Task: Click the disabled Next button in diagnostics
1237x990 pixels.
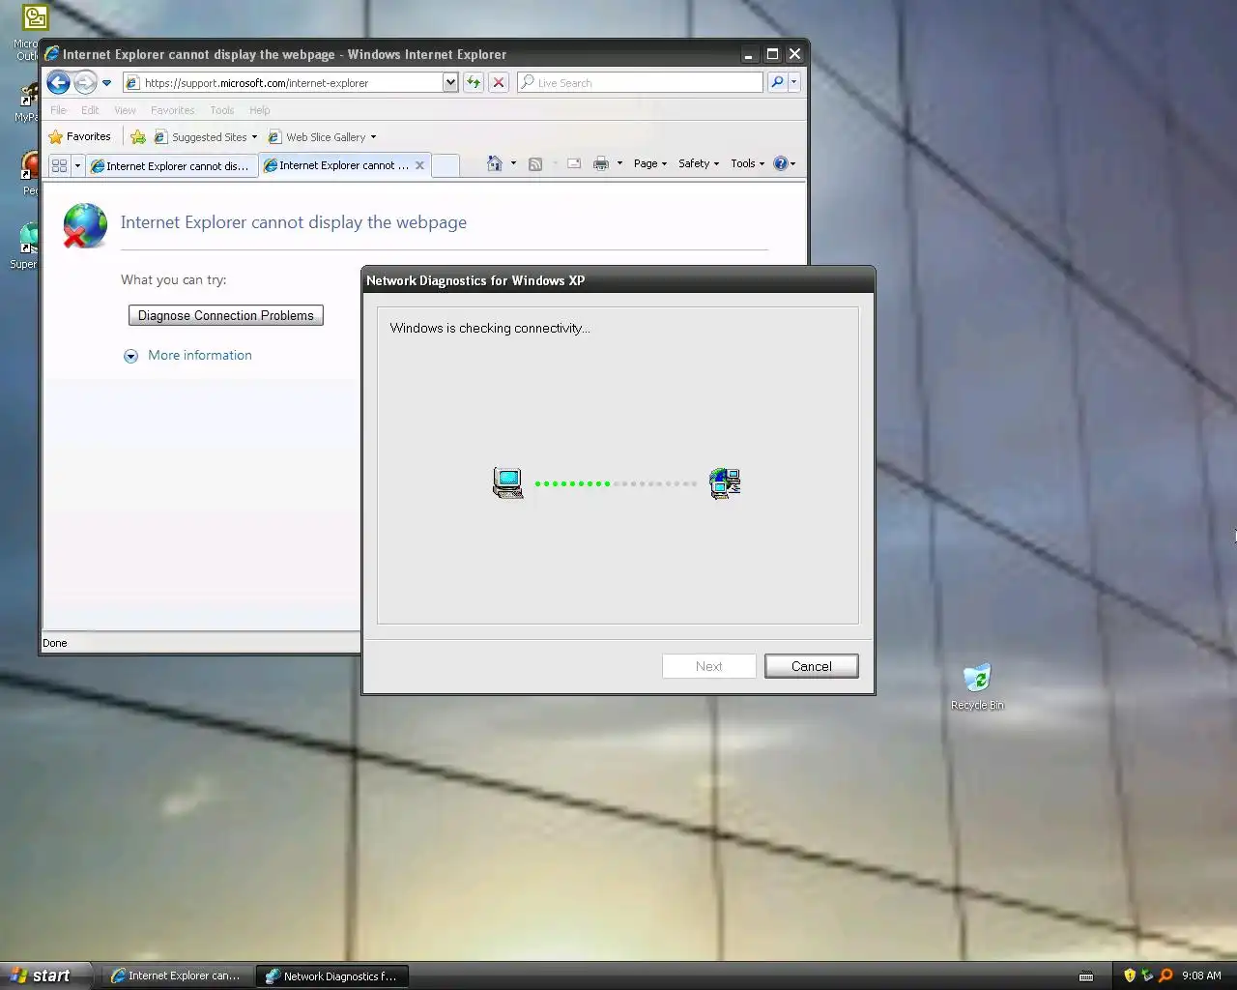Action: click(709, 666)
